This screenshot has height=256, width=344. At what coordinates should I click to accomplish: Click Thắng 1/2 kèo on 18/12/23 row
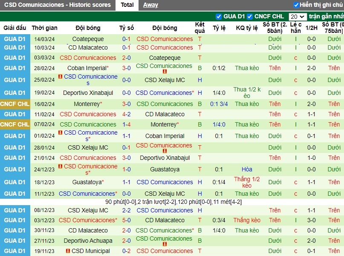247,182
